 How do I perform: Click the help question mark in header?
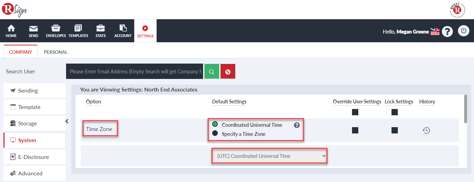point(447,31)
